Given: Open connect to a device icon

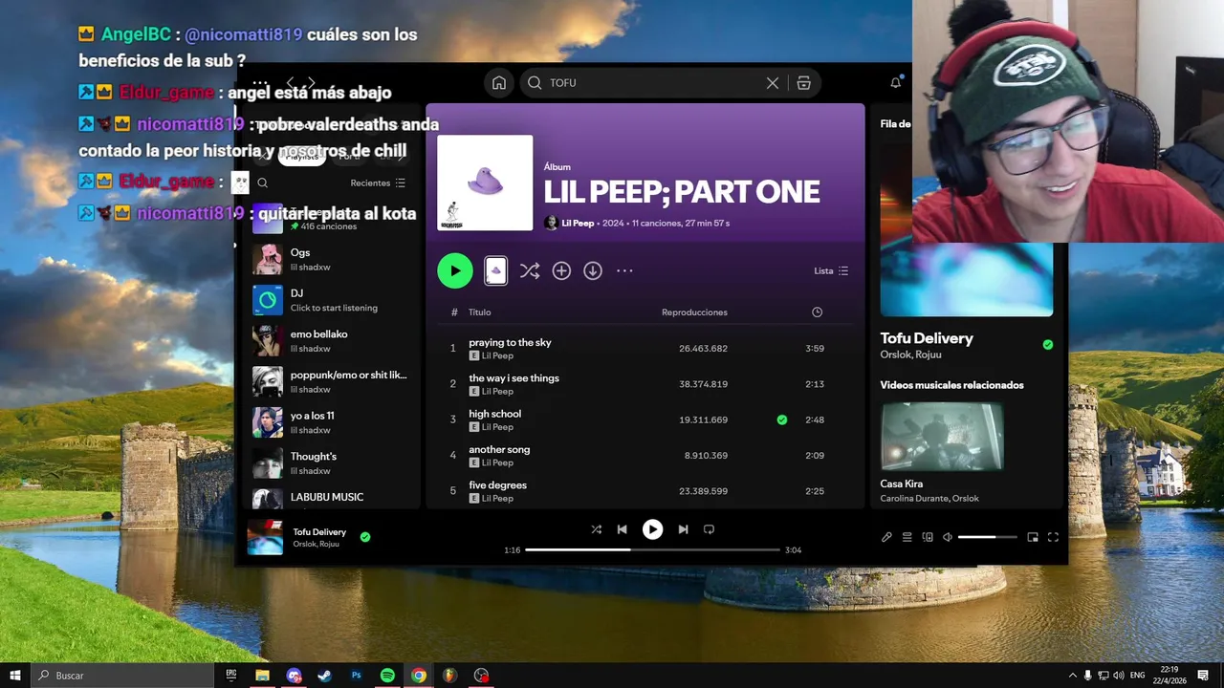Looking at the screenshot, I should (x=928, y=537).
